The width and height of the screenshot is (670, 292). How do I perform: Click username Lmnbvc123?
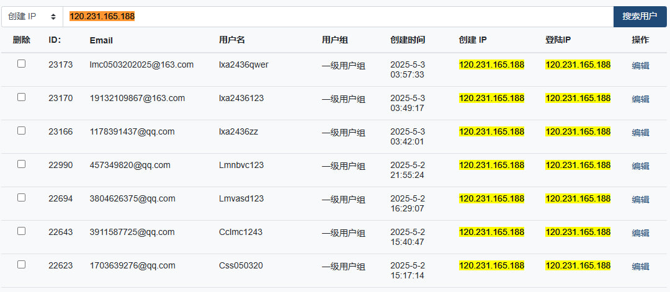pos(241,165)
